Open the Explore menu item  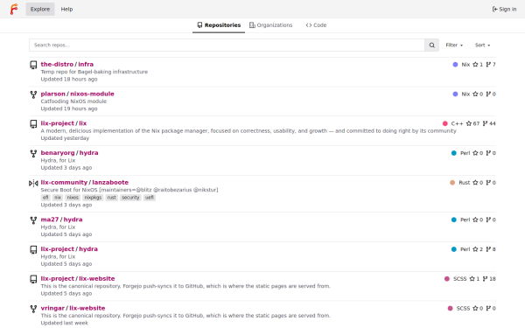tap(40, 9)
